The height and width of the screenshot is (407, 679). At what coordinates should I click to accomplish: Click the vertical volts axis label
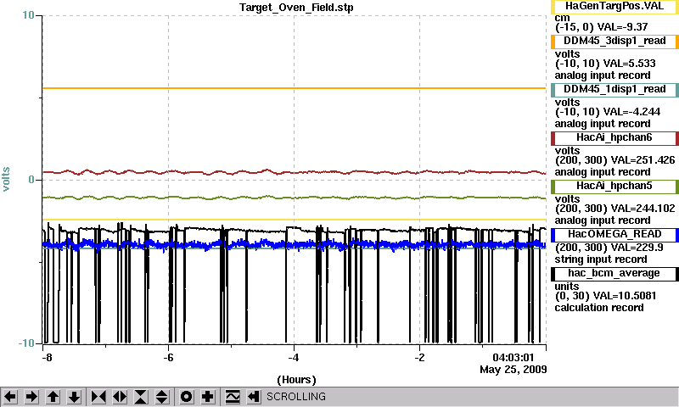click(6, 179)
